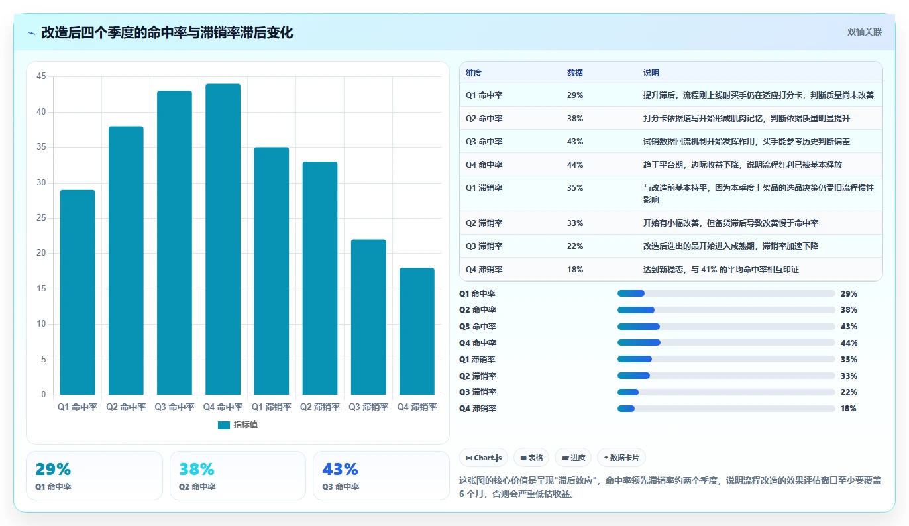Click the Q2 滞销率 33% progress bar
Viewport: 909px width, 526px height.
pyautogui.click(x=726, y=376)
